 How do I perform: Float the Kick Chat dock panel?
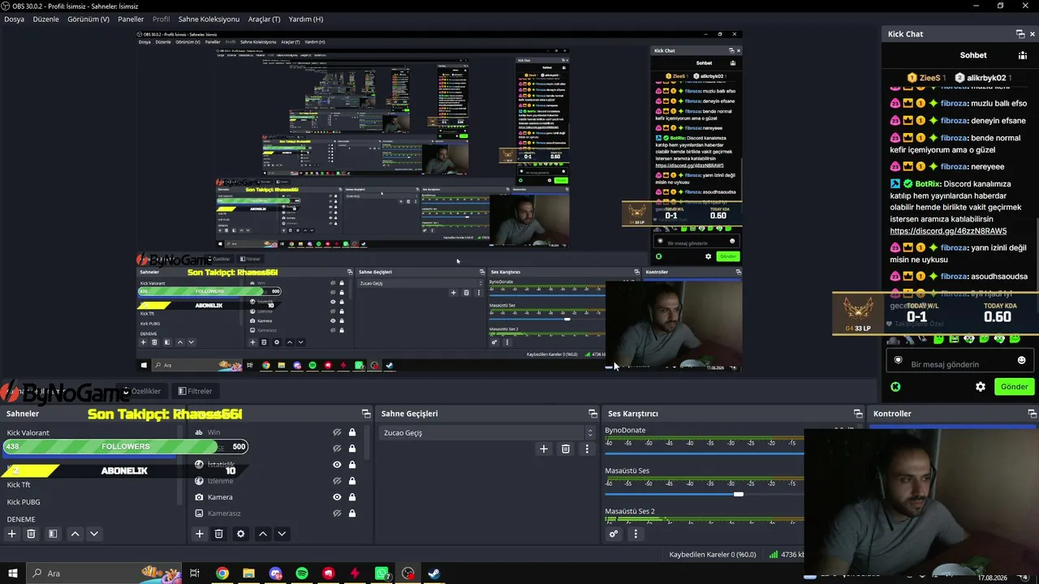point(1020,34)
